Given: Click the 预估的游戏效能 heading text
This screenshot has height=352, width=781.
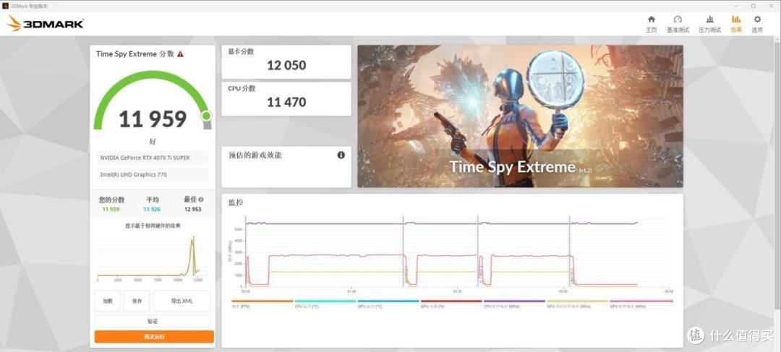Looking at the screenshot, I should 255,155.
